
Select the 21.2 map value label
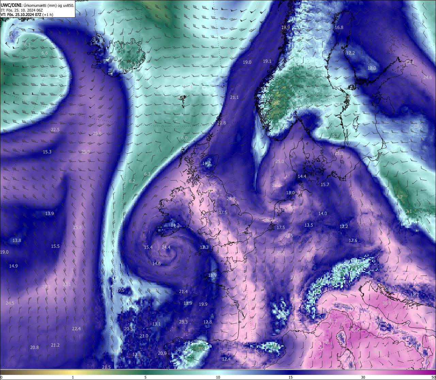click(x=55, y=345)
